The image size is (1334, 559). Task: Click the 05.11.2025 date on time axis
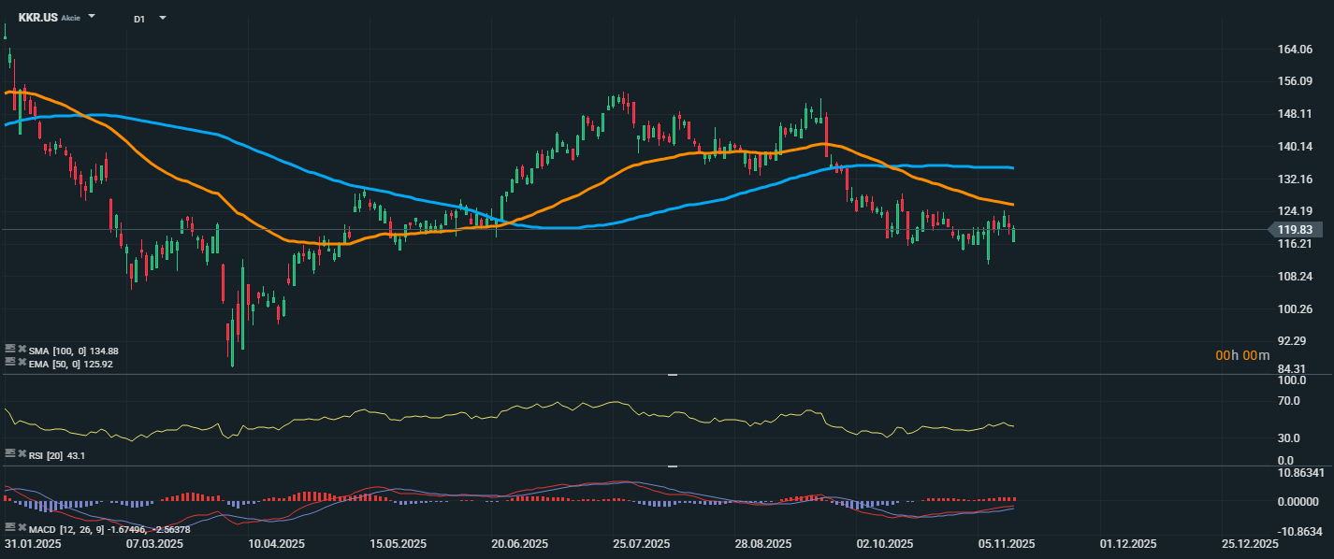(1006, 544)
